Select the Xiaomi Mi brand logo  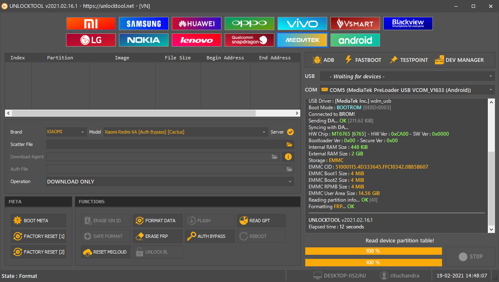pyautogui.click(x=91, y=23)
